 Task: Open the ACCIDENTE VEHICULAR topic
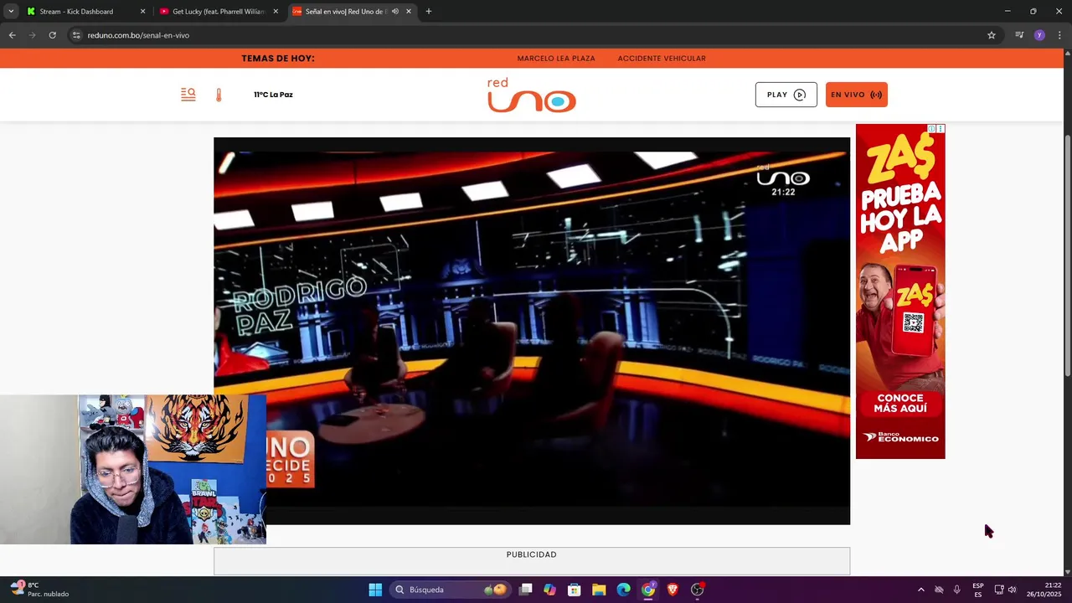(x=662, y=59)
